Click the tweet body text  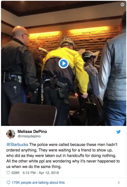63,155
